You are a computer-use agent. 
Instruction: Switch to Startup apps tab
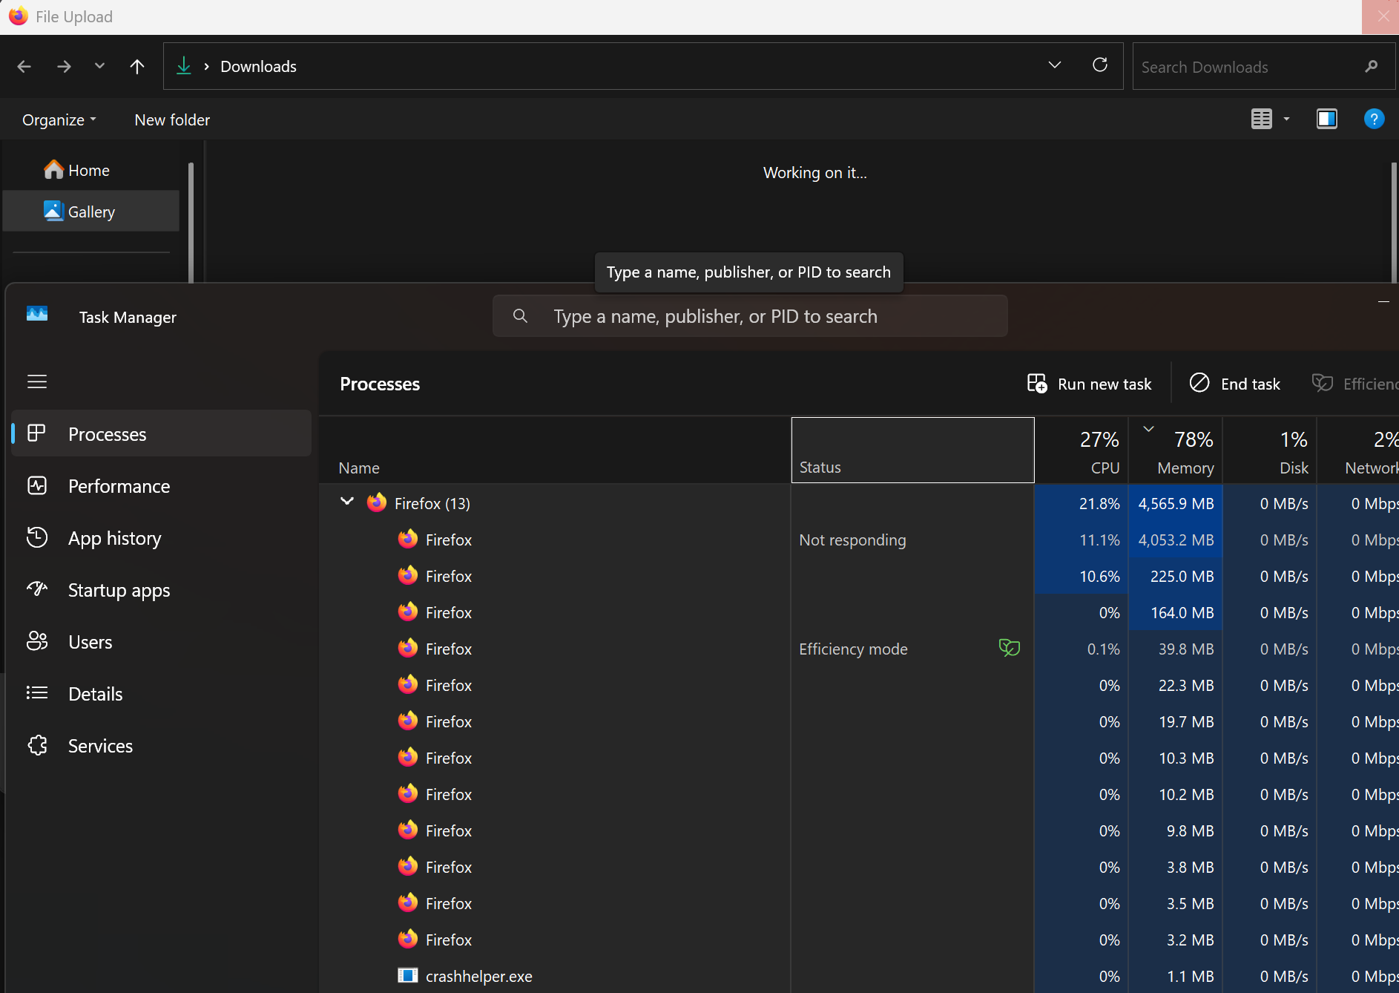coord(162,589)
